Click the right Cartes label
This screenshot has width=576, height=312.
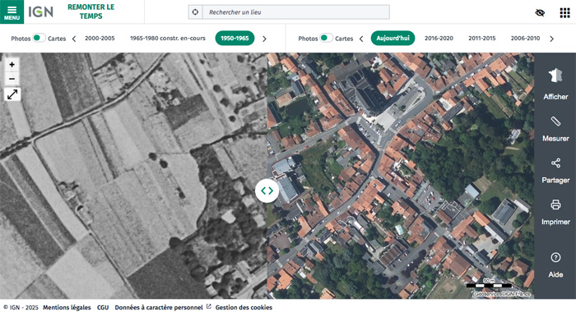(344, 39)
